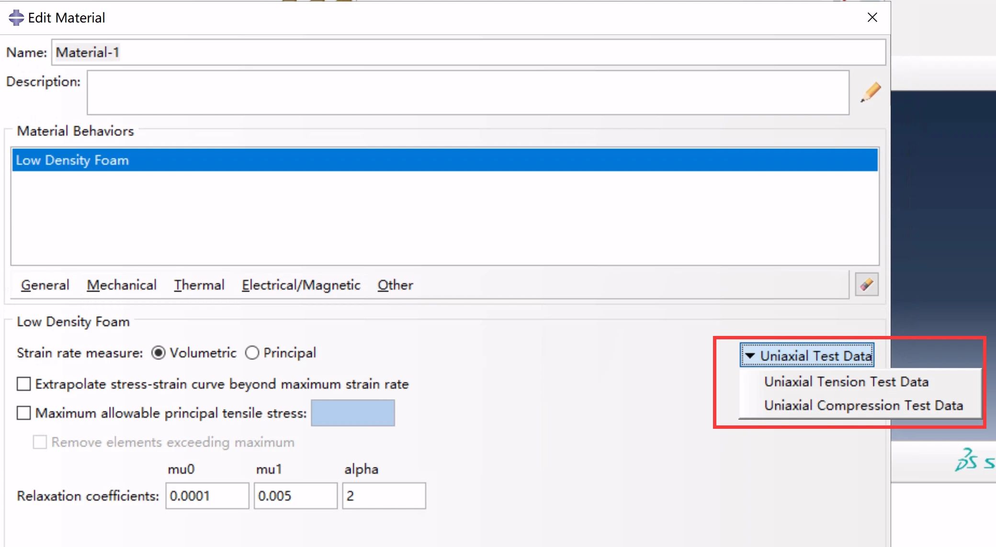Open the Mechanical menu

pyautogui.click(x=122, y=285)
